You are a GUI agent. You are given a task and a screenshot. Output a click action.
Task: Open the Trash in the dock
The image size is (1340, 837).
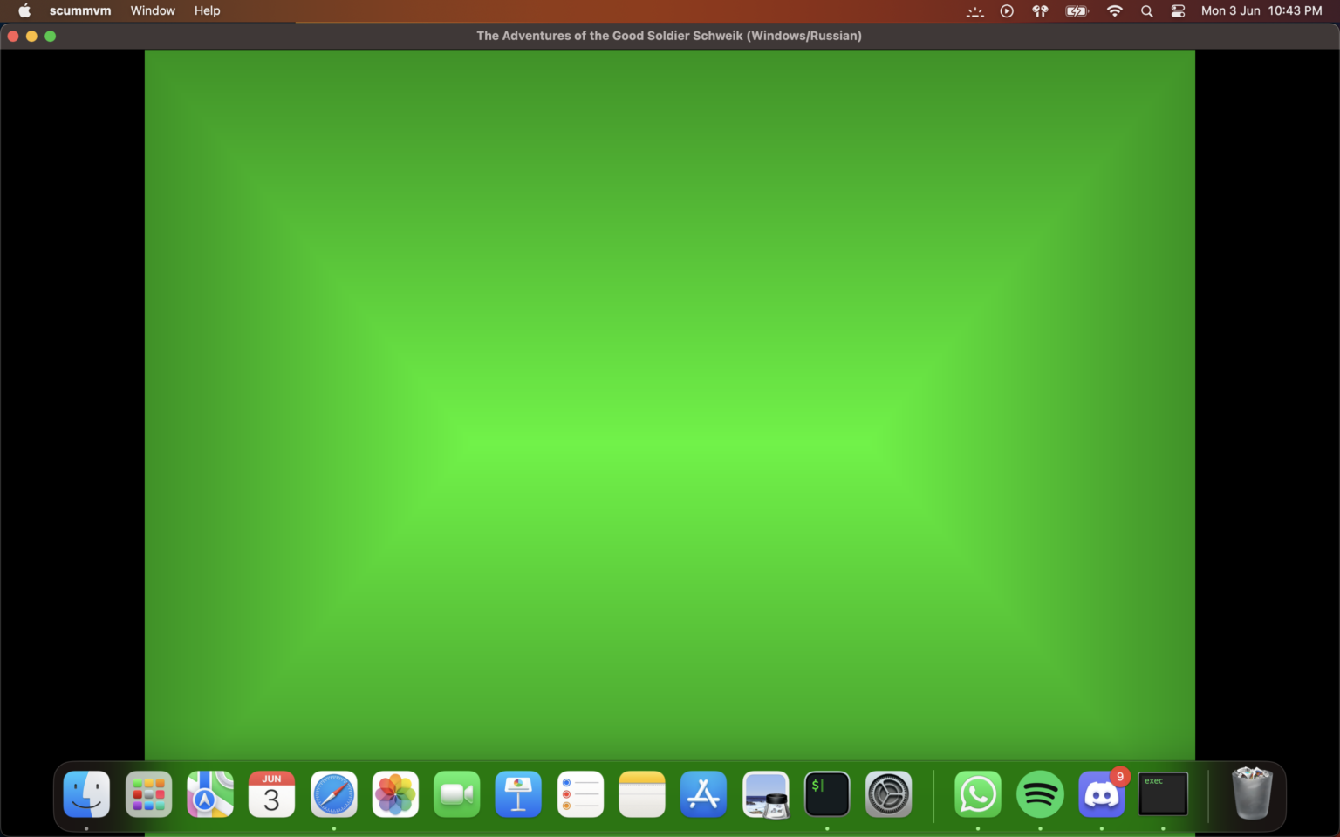1252,794
